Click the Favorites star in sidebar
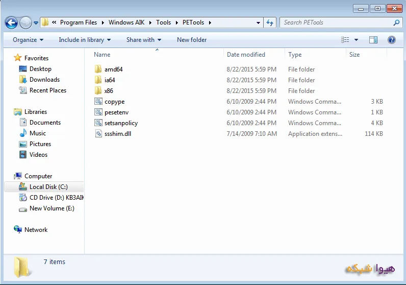 (x=18, y=58)
